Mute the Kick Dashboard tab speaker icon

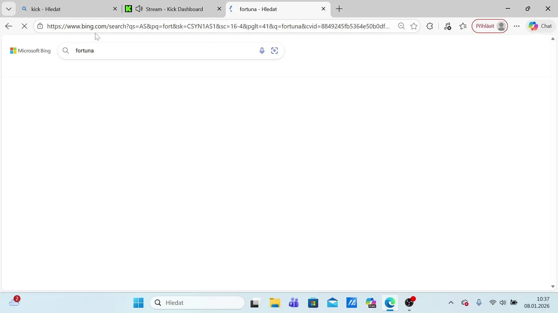[139, 9]
